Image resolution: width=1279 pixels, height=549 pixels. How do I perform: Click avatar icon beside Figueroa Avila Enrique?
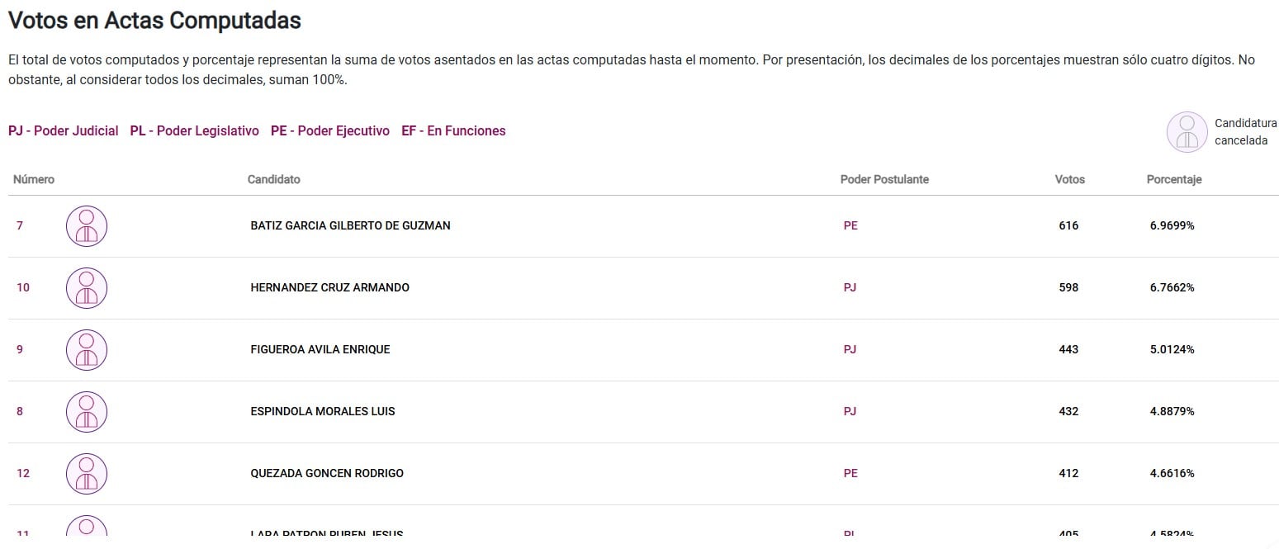click(x=87, y=350)
